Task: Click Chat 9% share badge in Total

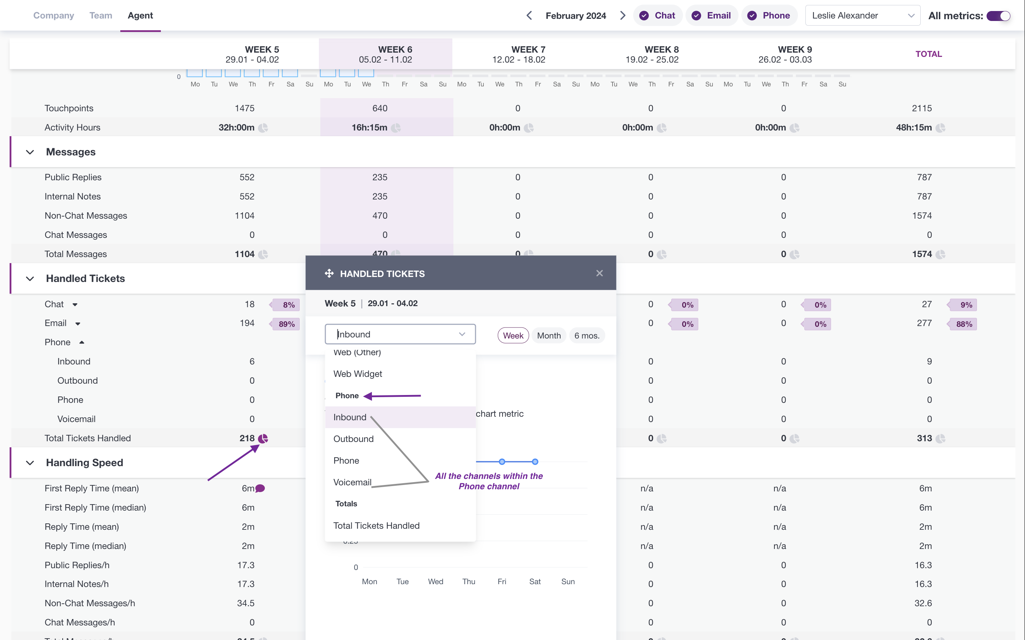Action: tap(962, 305)
